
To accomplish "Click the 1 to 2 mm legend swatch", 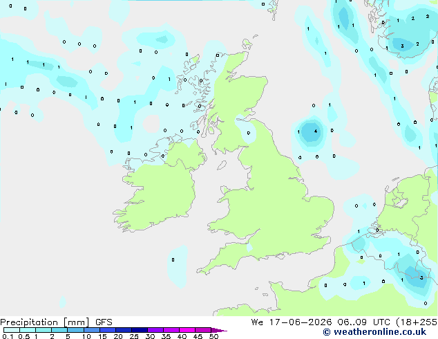I will tap(44, 330).
